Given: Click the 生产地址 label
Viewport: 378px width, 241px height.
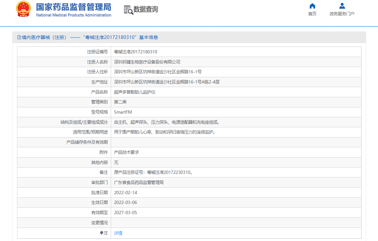Looking at the screenshot, I should [99, 82].
